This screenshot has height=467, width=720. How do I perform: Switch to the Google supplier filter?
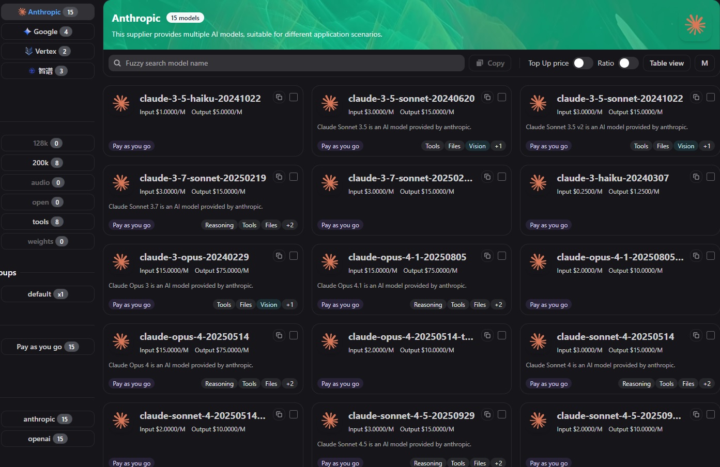tap(48, 32)
